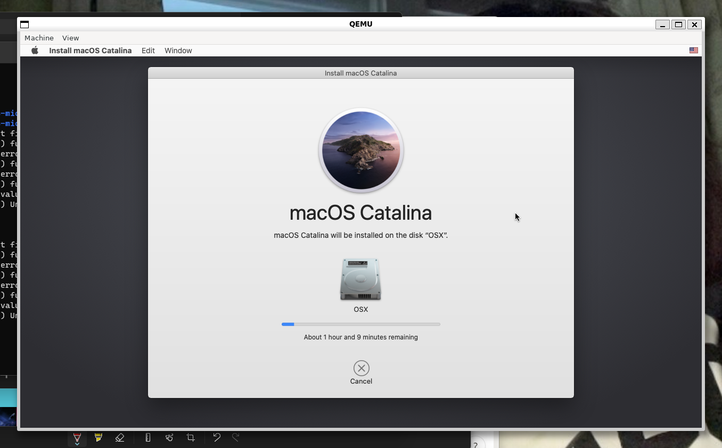Select the ruler tool
The image size is (722, 448).
[148, 437]
